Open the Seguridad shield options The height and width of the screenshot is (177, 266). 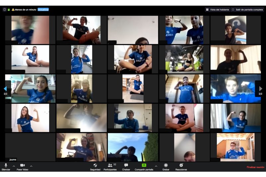pos(95,165)
